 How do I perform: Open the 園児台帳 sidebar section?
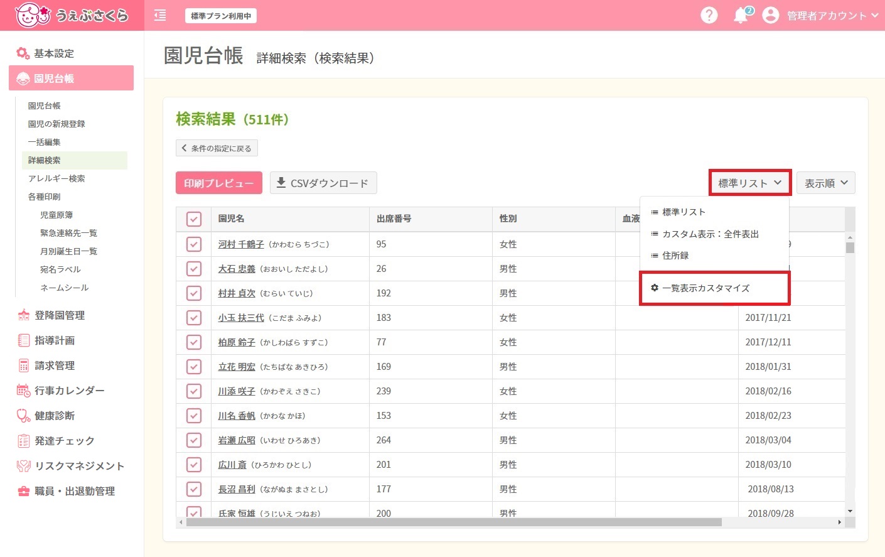71,78
